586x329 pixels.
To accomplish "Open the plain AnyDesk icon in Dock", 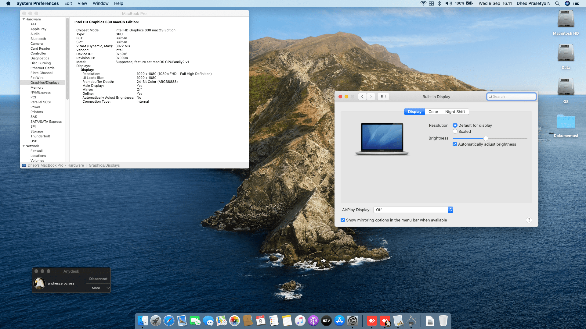I will click(372, 320).
